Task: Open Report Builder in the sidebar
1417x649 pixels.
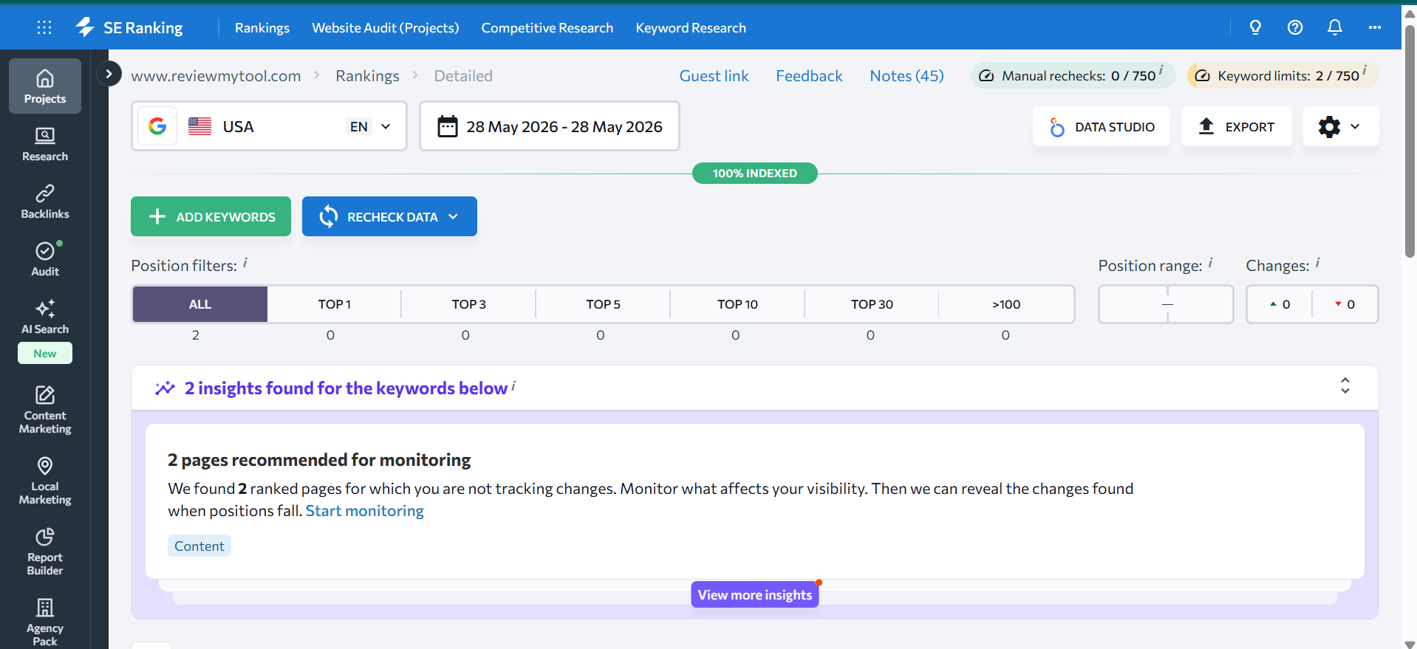Action: point(45,552)
